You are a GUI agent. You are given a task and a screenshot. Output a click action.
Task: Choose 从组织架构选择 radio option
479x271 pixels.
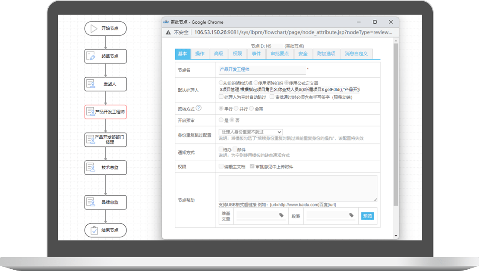tap(221, 83)
